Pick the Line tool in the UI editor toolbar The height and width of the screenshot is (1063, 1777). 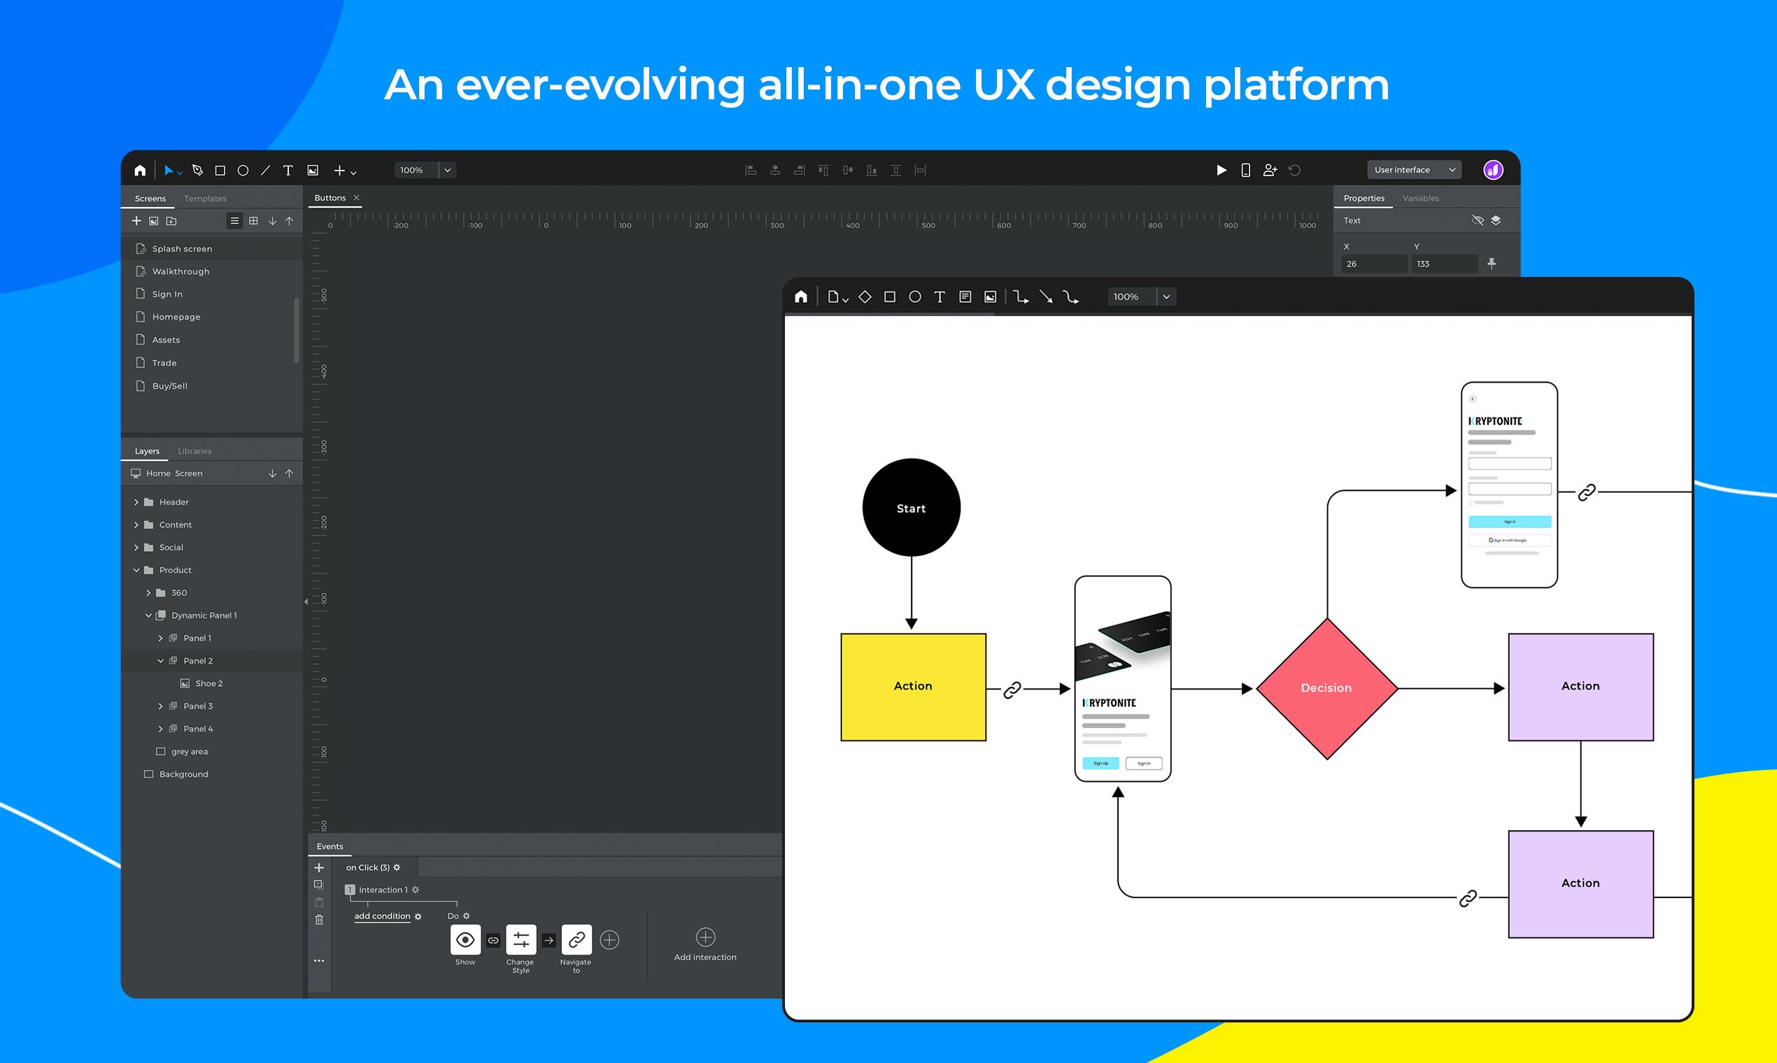coord(265,171)
